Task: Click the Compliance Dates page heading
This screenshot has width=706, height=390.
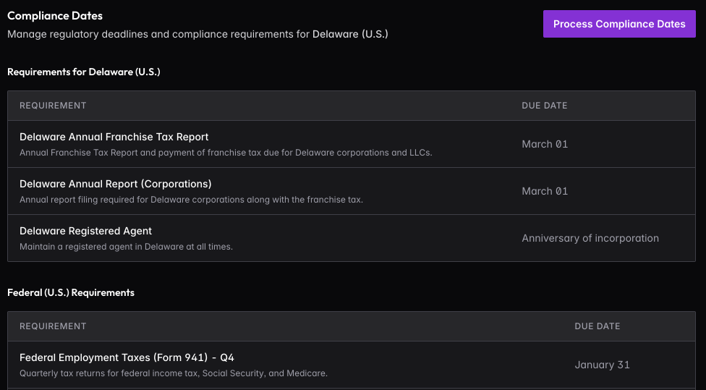Action: (x=55, y=16)
